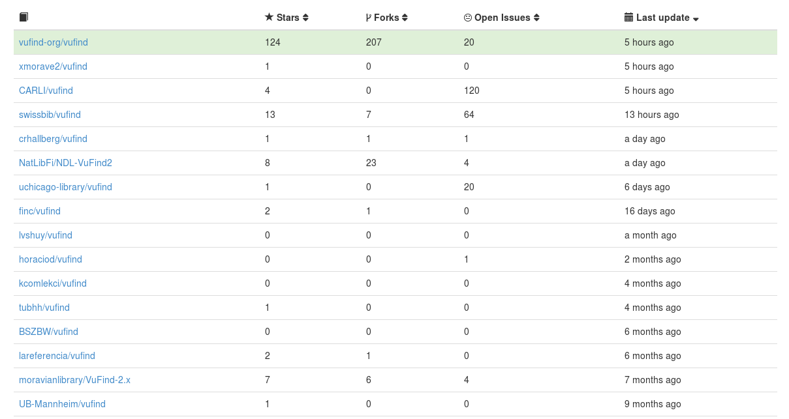Screen dimensions: 789x419
Task: Open the vufind-org/vufind repository link
Action: pyautogui.click(x=54, y=42)
